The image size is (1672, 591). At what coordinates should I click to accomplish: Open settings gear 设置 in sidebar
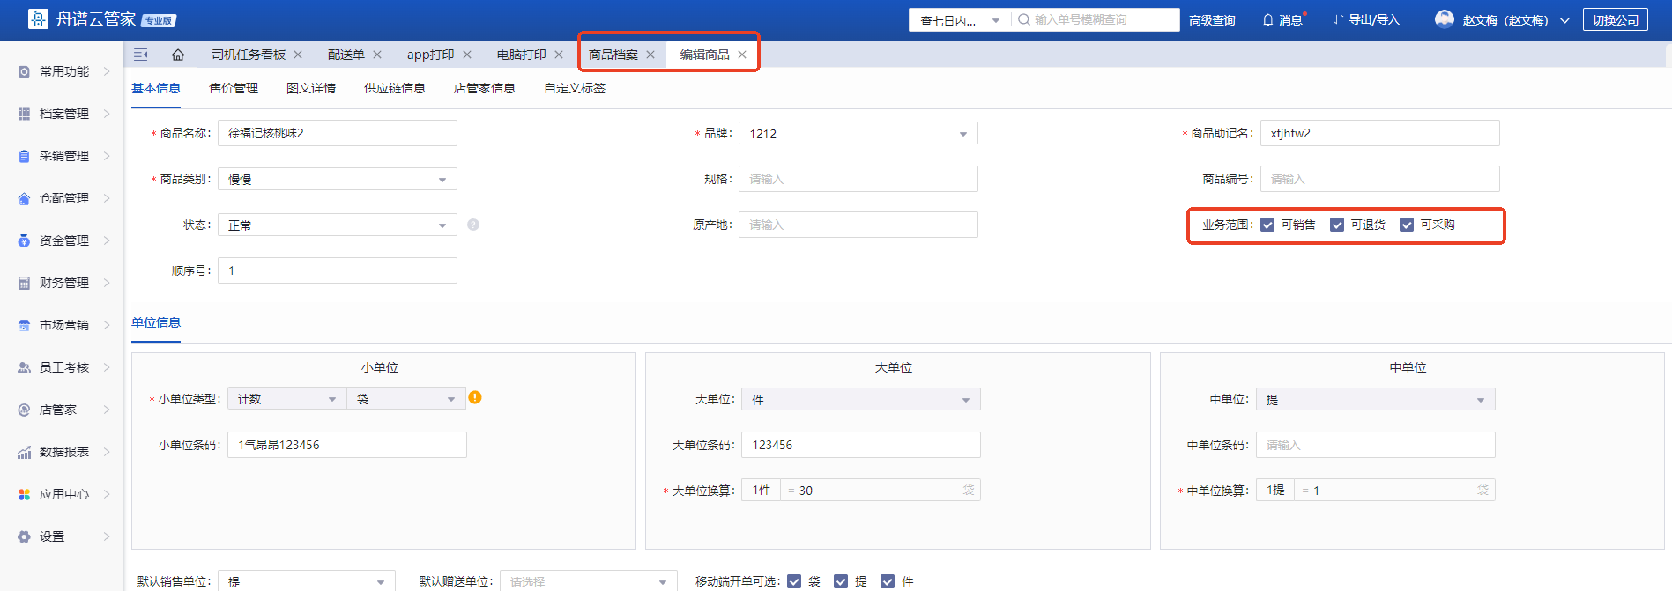25,536
